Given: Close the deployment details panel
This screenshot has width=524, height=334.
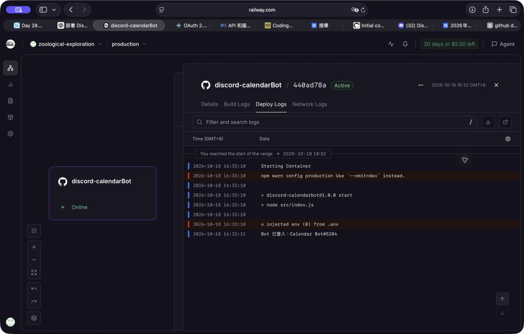Looking at the screenshot, I should click(x=496, y=85).
